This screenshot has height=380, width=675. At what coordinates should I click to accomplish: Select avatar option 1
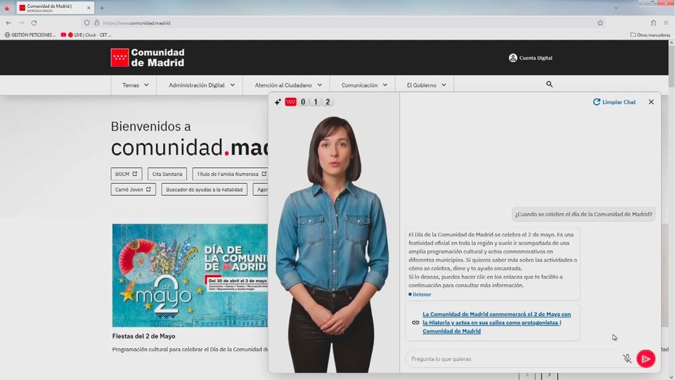click(x=315, y=102)
